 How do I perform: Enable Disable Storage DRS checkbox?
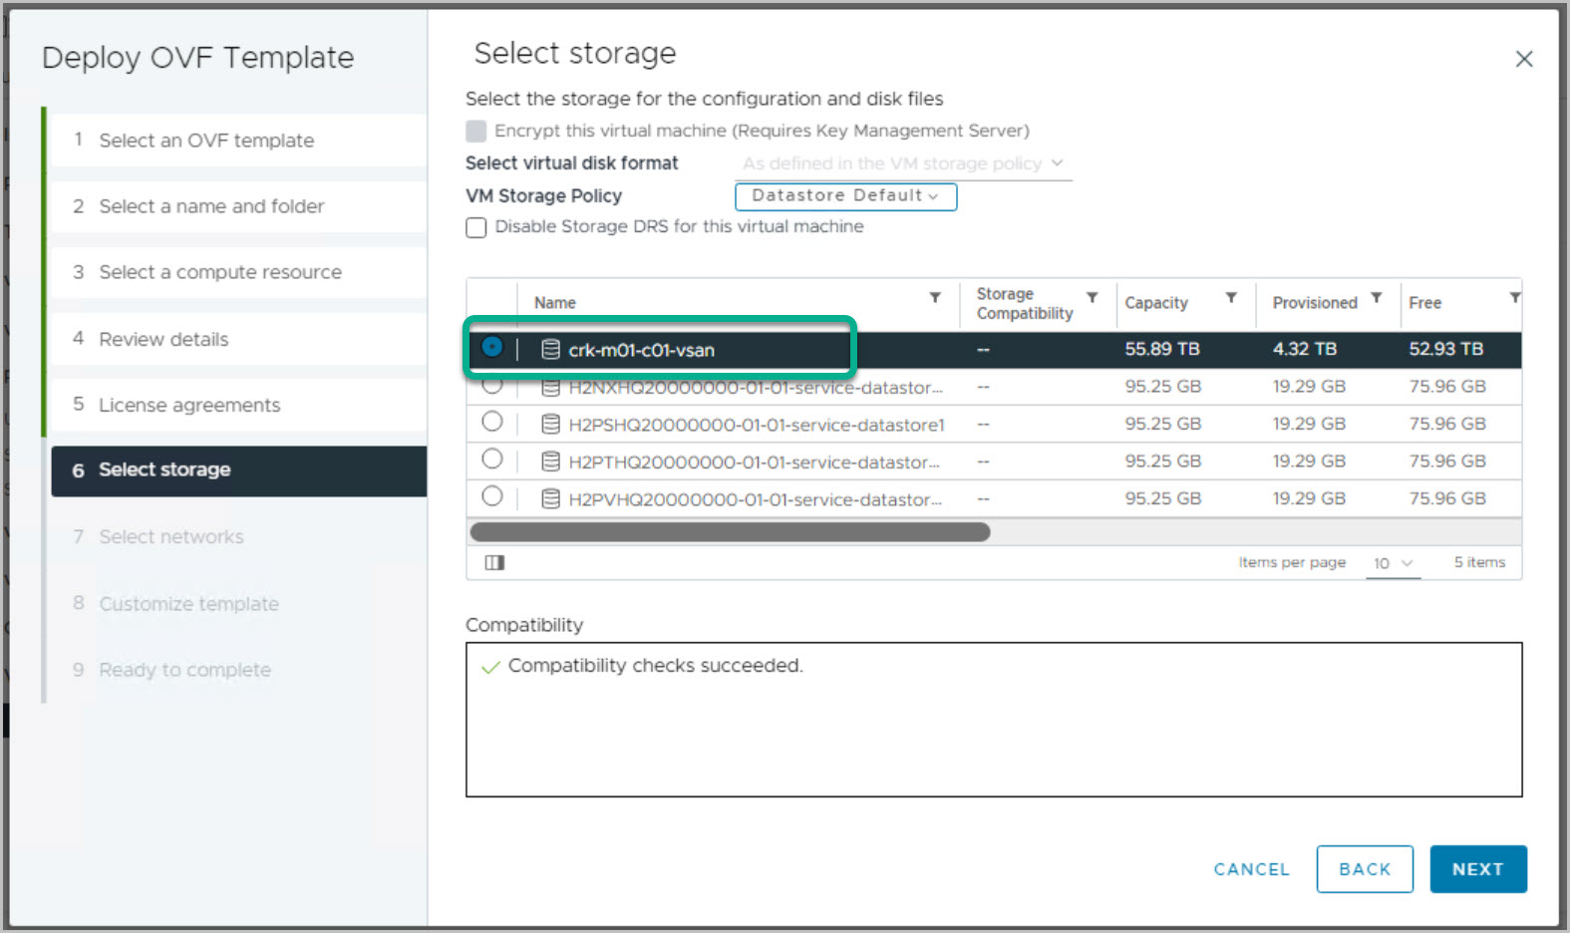coord(476,227)
